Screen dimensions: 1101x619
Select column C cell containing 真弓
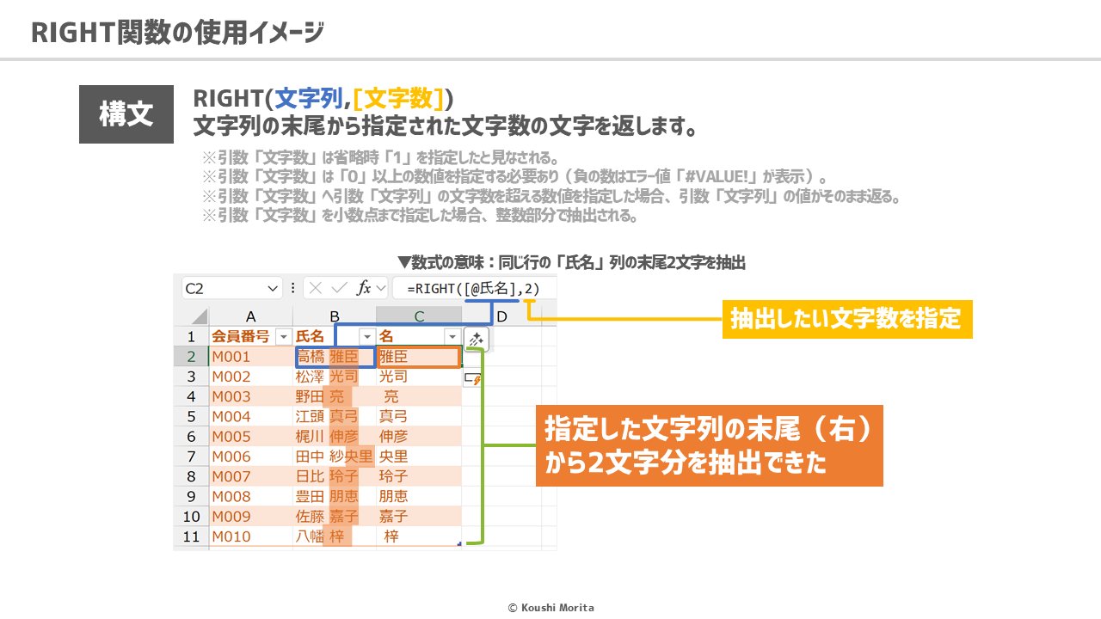419,417
